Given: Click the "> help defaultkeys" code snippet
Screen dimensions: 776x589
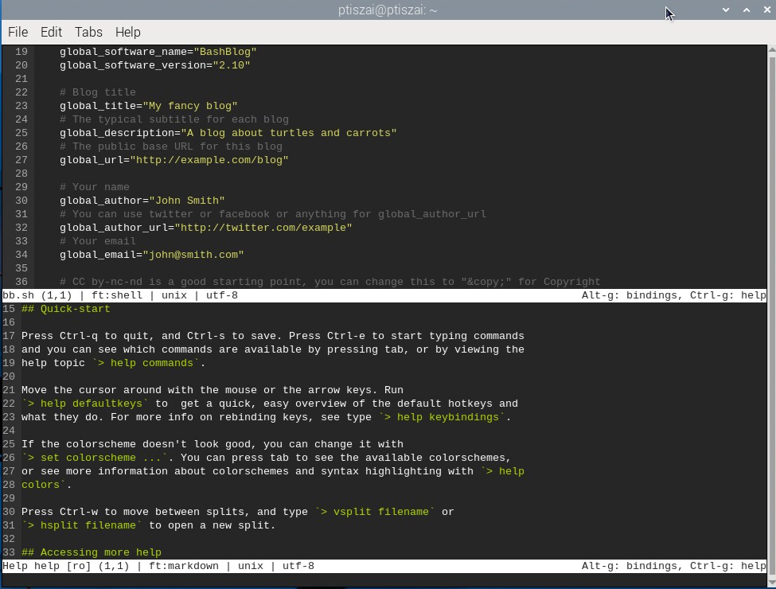Looking at the screenshot, I should pyautogui.click(x=85, y=404).
